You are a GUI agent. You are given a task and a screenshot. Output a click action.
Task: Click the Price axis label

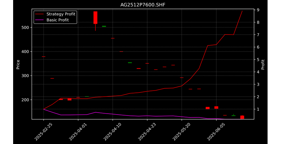tap(18, 64)
